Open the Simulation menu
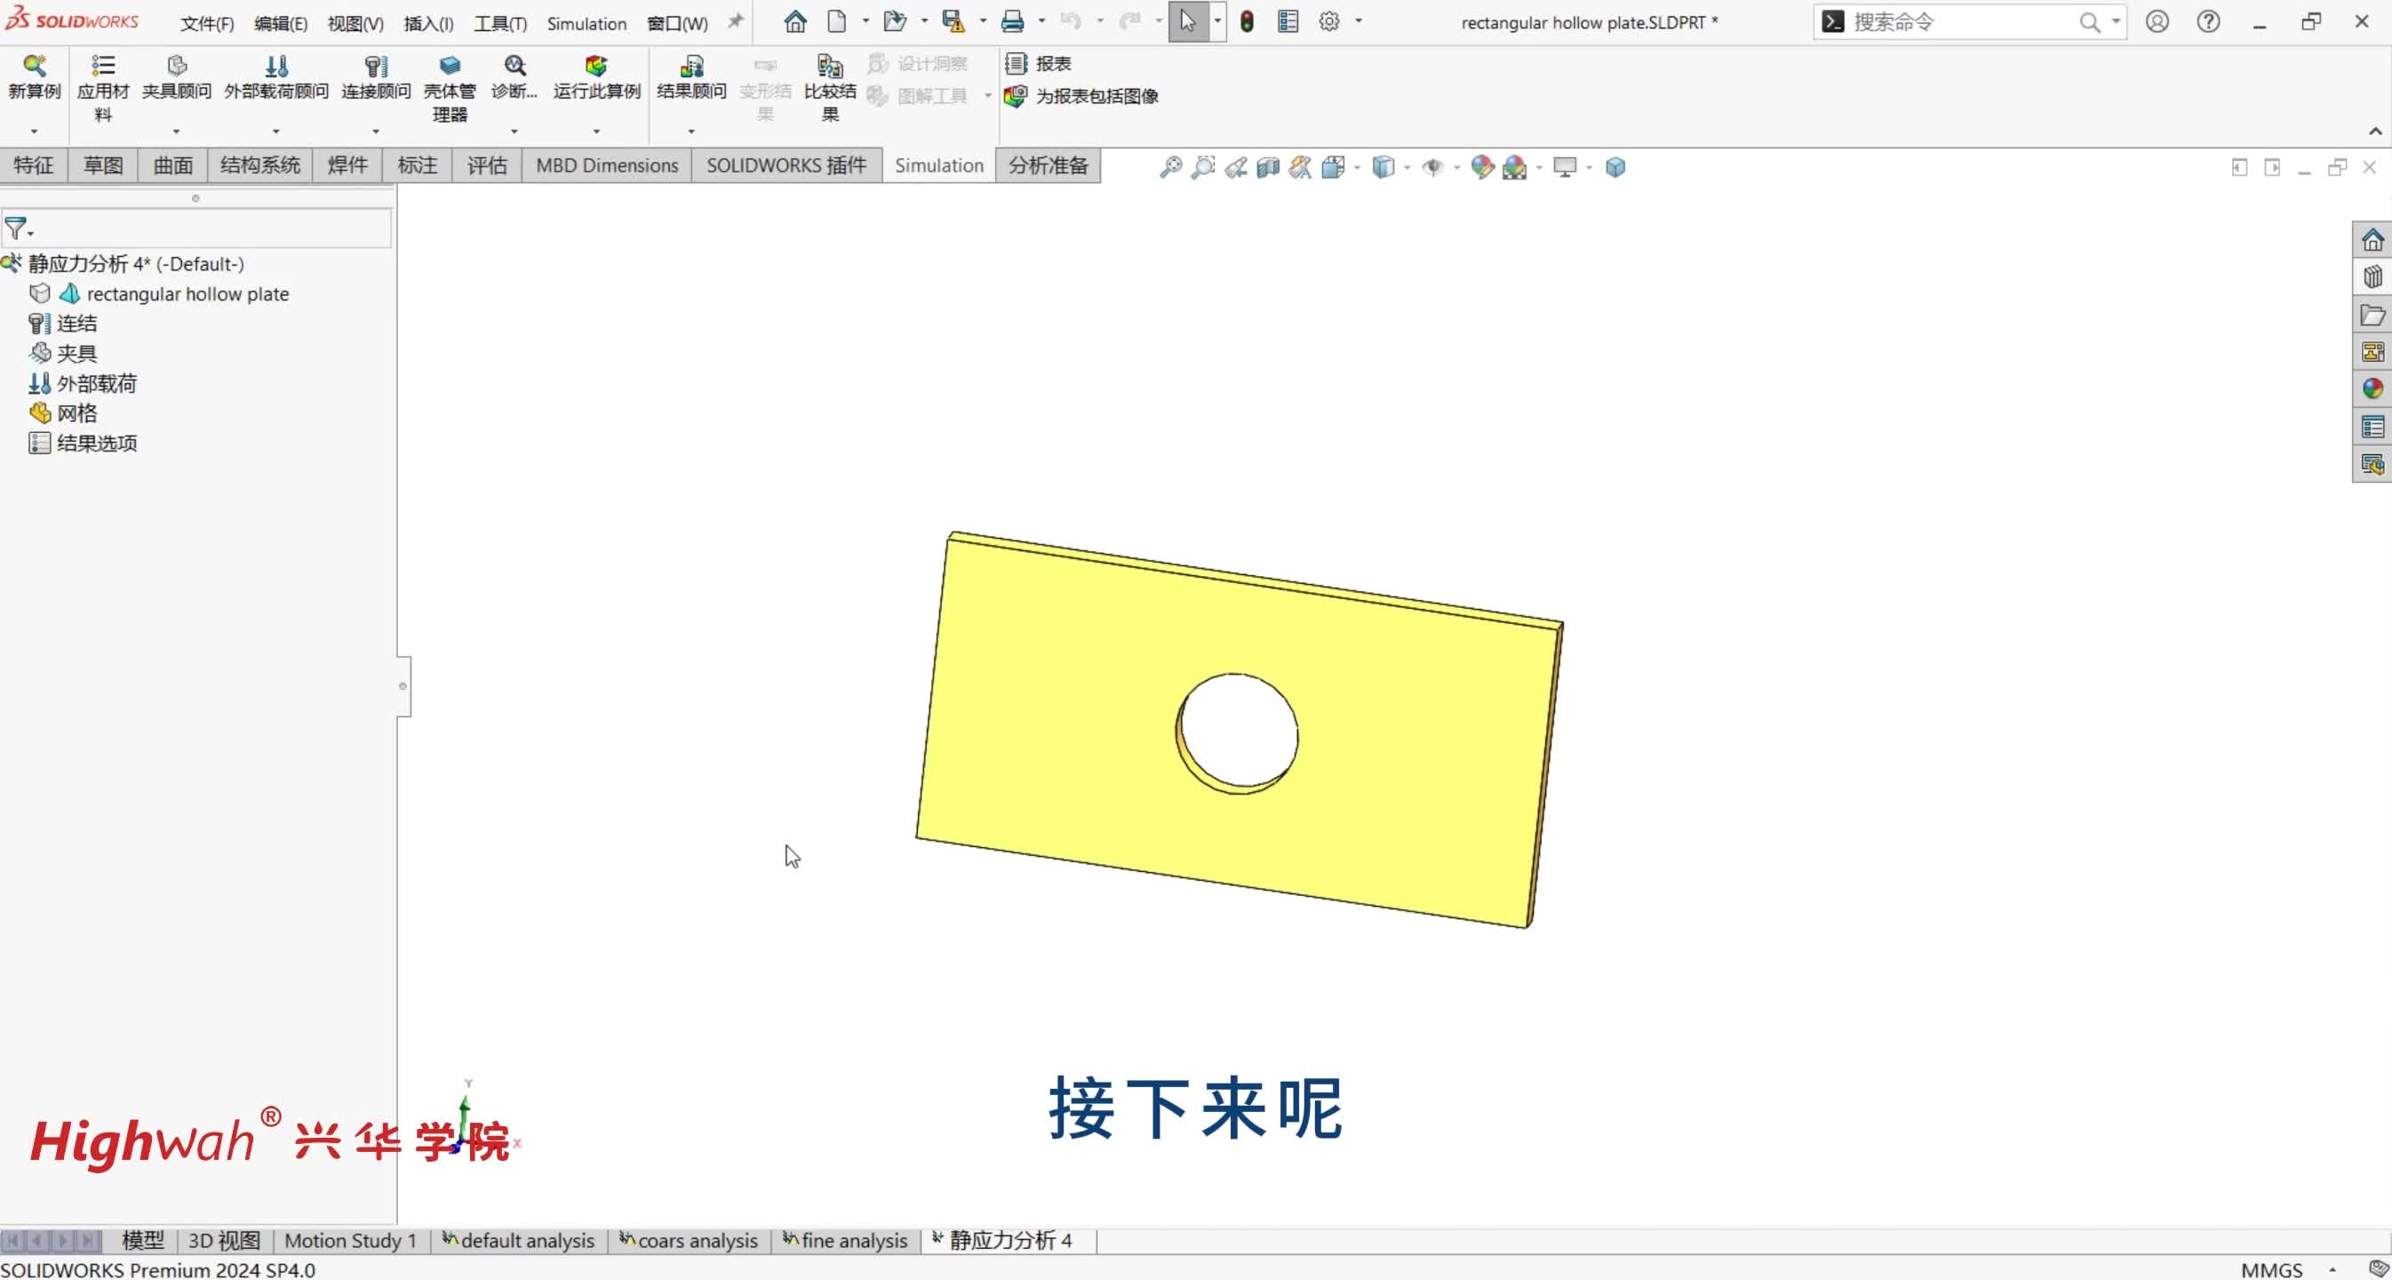 (586, 22)
